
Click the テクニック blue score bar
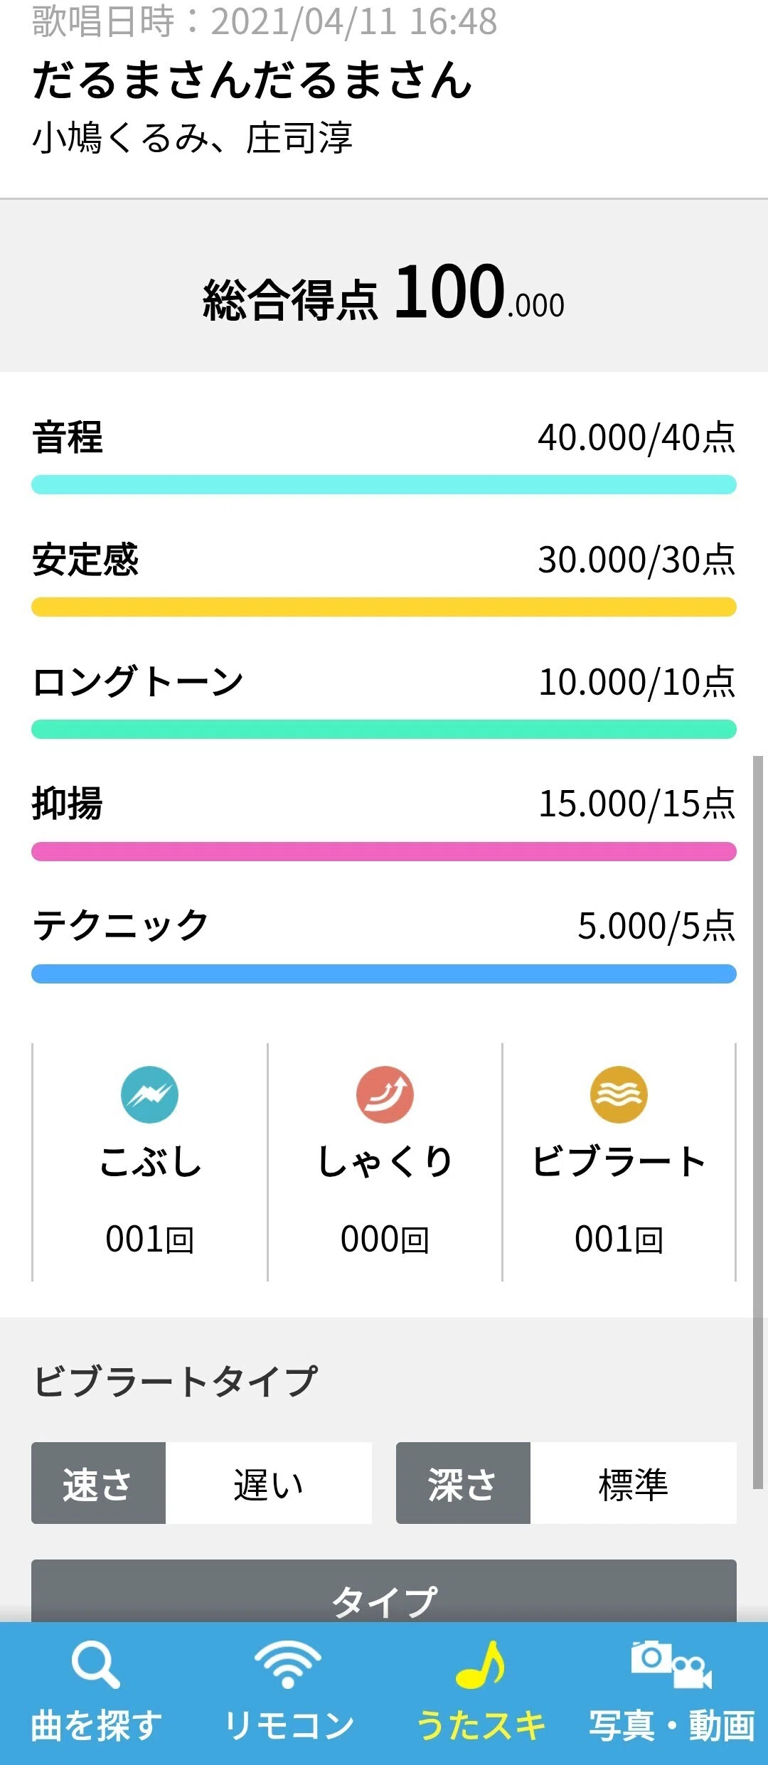(384, 974)
